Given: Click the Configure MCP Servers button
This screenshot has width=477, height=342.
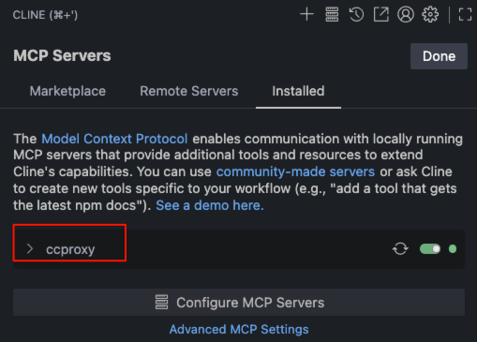Looking at the screenshot, I should tap(239, 303).
